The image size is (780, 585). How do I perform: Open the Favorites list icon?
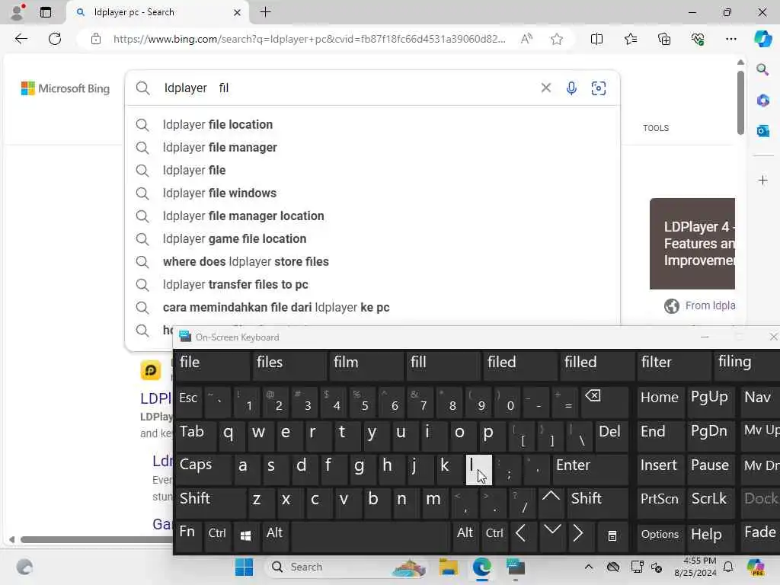tap(630, 39)
